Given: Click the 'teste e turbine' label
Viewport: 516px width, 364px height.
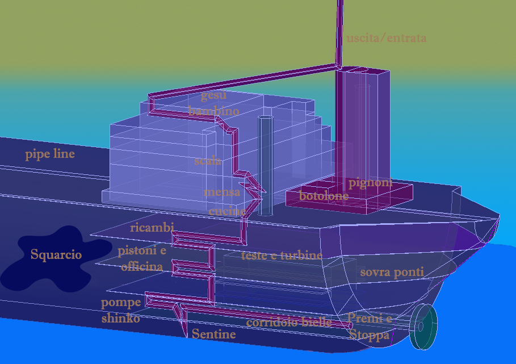Looking at the screenshot, I should click(282, 256).
